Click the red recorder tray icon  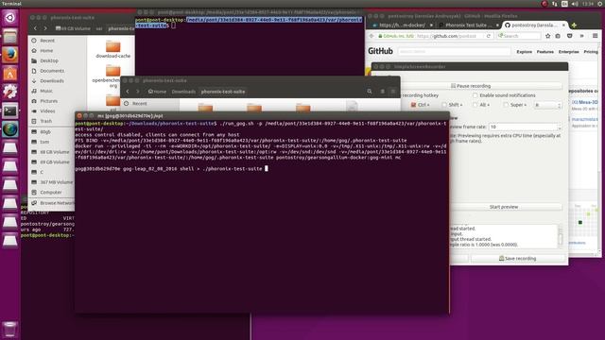(x=544, y=4)
